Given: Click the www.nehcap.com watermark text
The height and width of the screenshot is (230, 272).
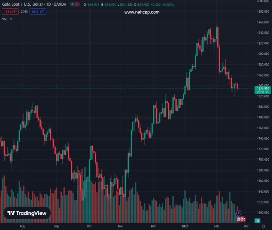Looking at the screenshot, I should (142, 12).
